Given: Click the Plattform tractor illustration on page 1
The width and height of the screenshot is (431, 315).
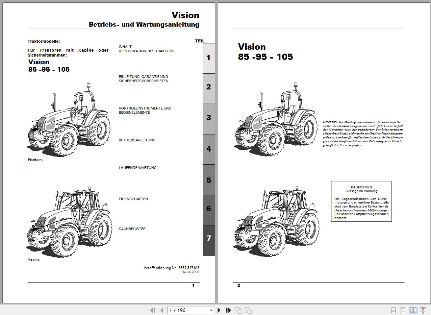Looking at the screenshot, I should pyautogui.click(x=68, y=119).
